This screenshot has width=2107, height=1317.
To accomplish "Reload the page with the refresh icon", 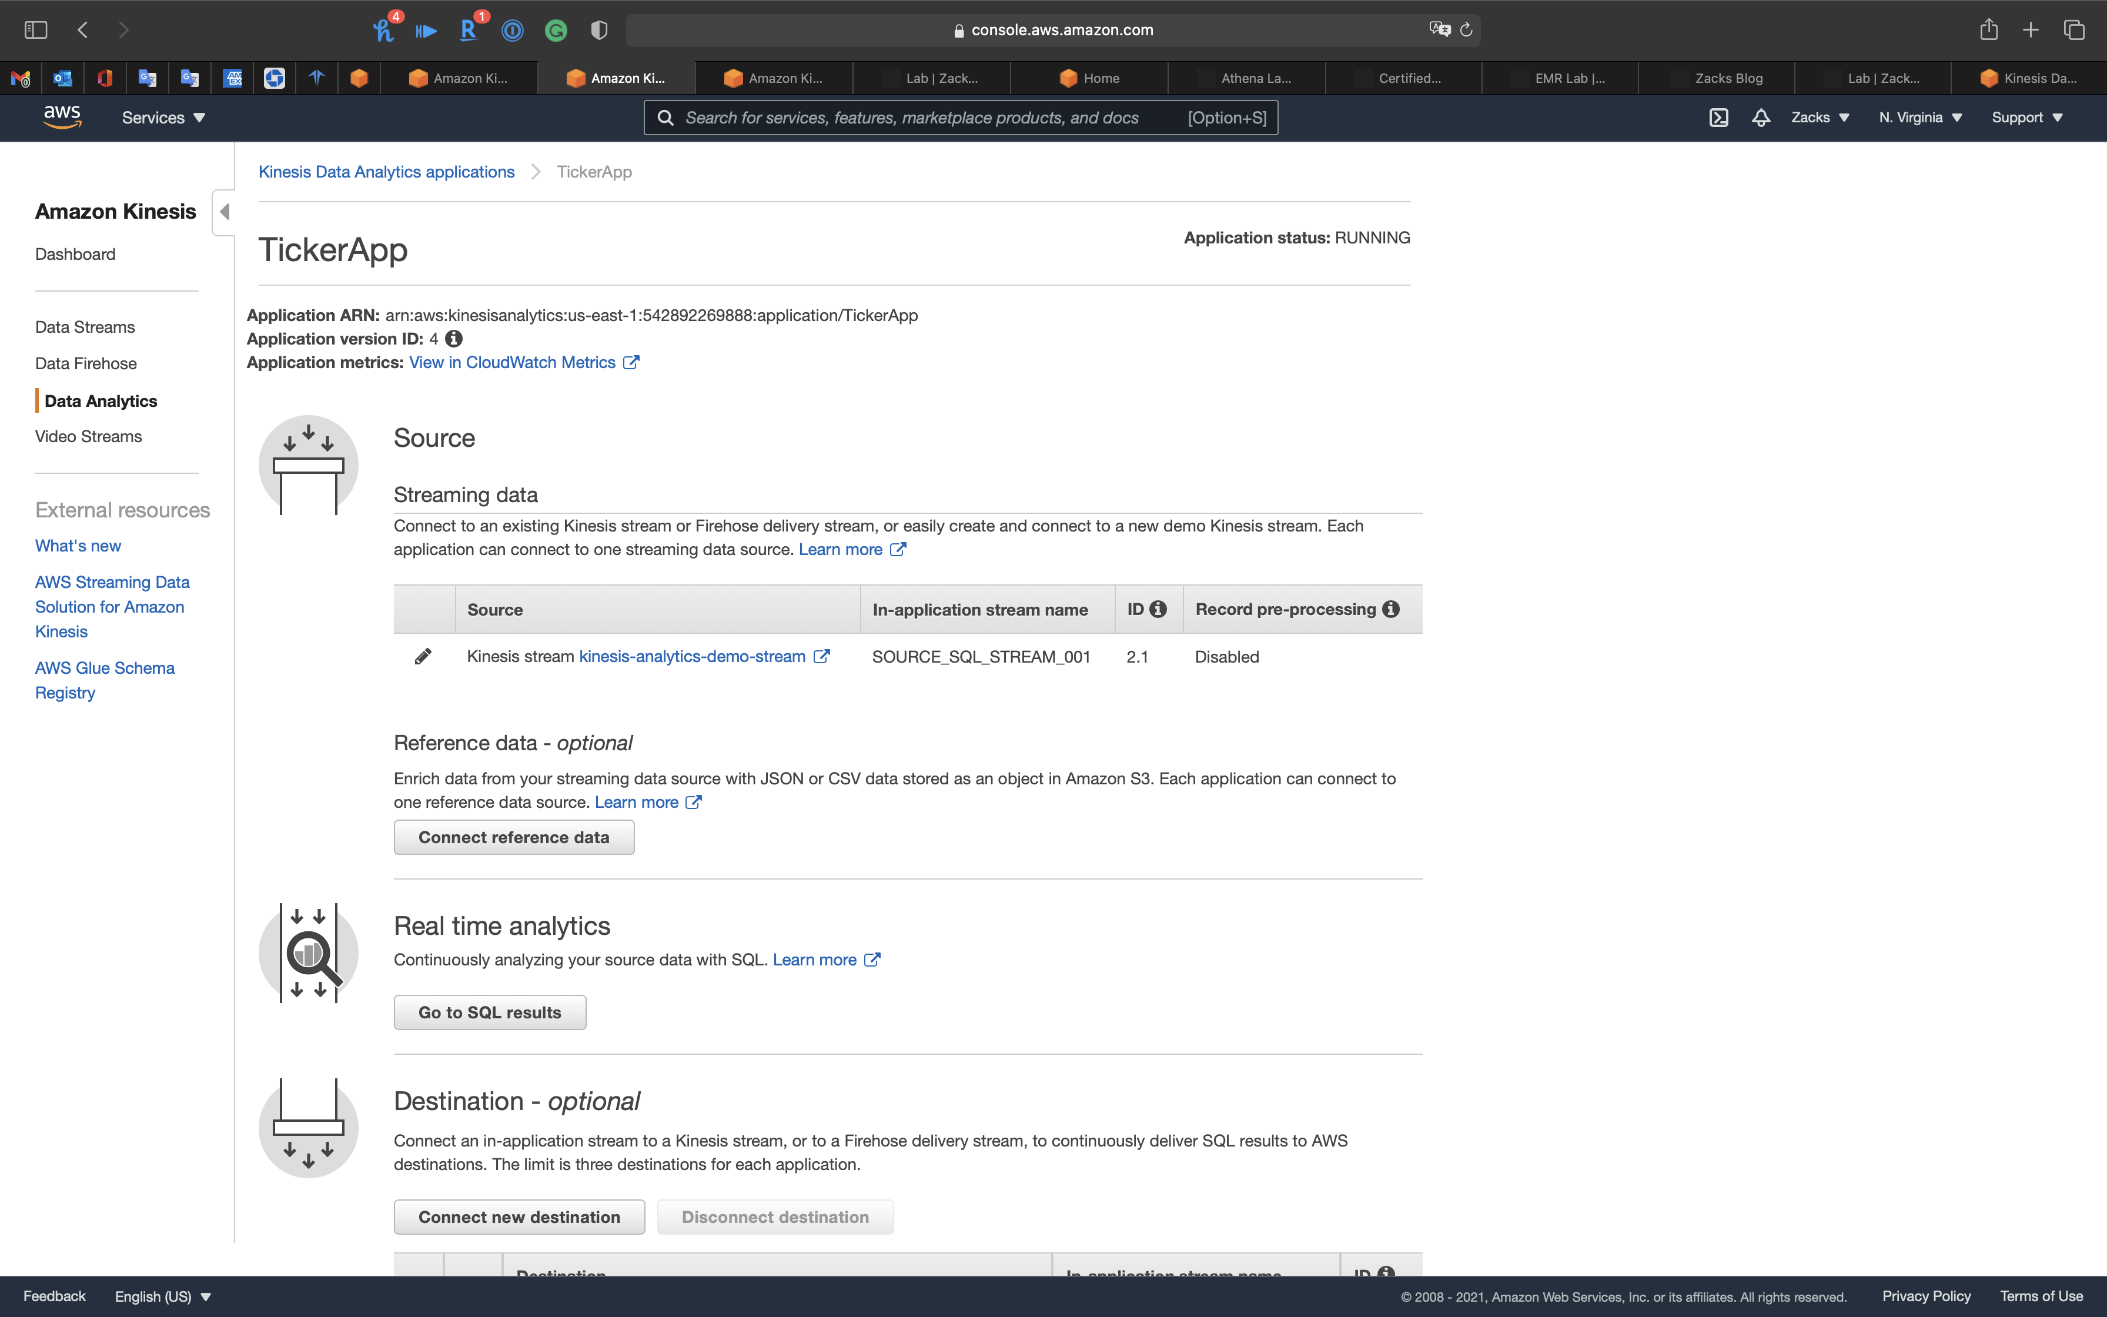I will tap(1466, 31).
